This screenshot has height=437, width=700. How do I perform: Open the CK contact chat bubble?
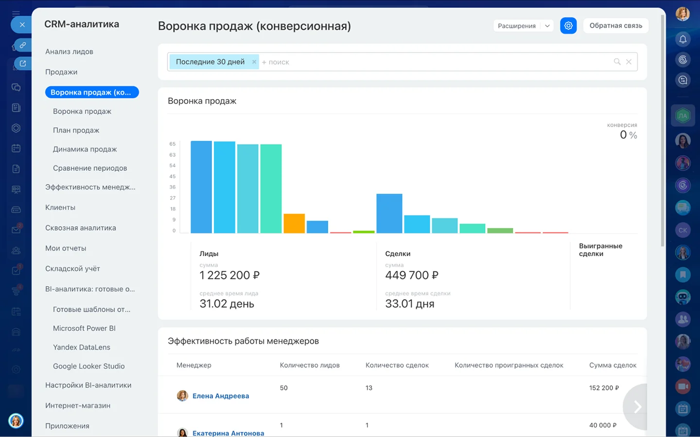click(683, 230)
